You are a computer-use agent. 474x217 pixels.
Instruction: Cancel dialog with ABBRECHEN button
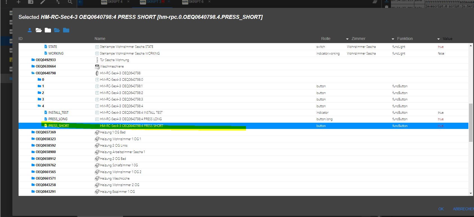pyautogui.click(x=463, y=209)
